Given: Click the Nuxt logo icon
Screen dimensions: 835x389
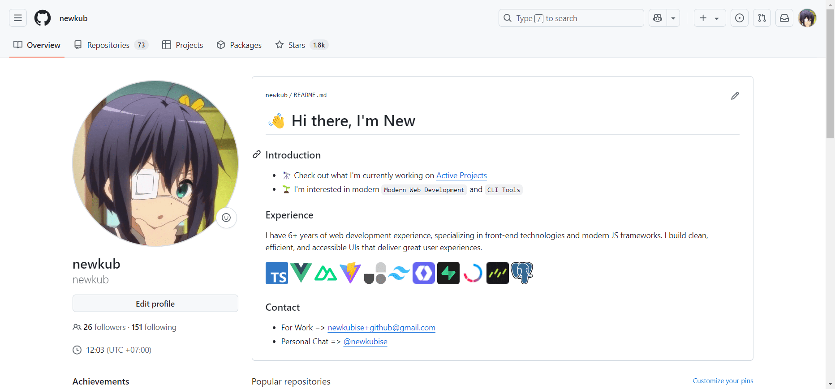Looking at the screenshot, I should coord(326,273).
